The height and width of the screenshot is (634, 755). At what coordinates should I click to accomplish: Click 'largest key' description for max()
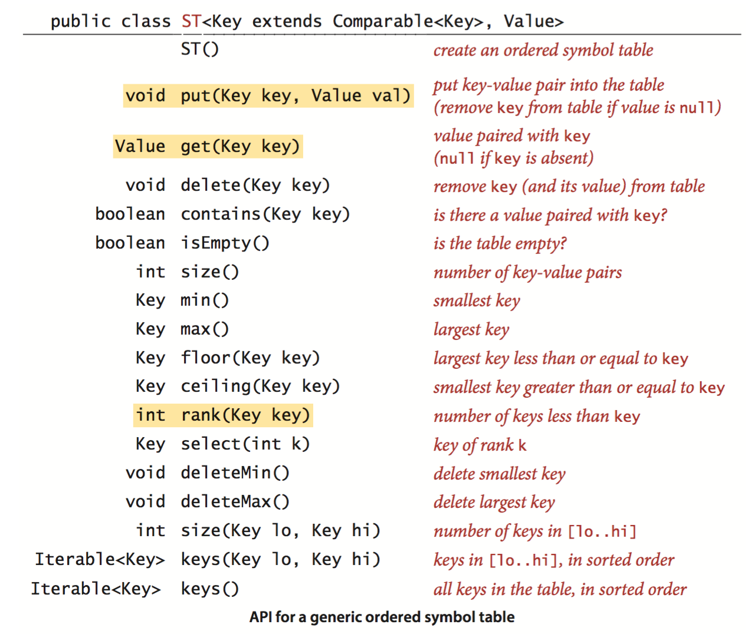[x=471, y=330]
